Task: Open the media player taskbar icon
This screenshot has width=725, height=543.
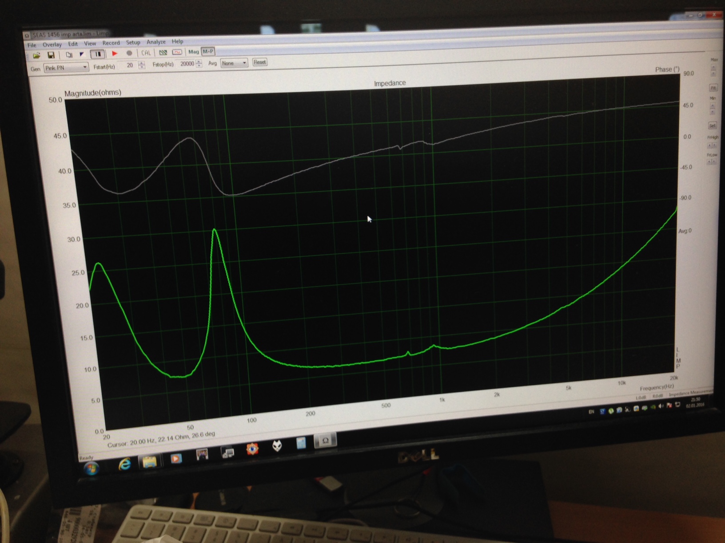Action: click(176, 458)
